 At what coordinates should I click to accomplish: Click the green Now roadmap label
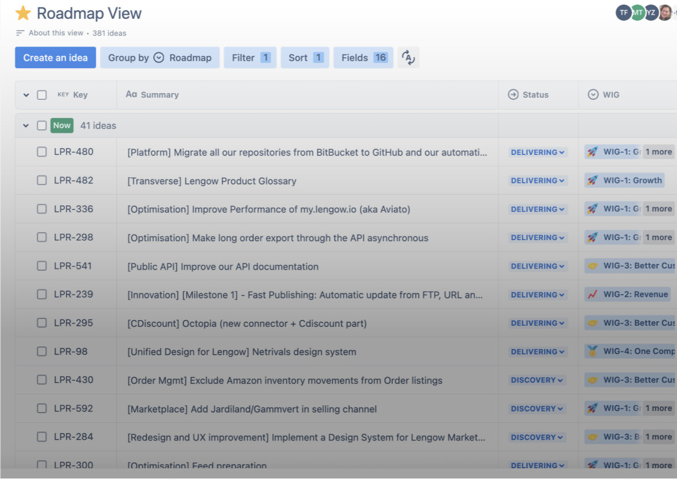coord(62,125)
